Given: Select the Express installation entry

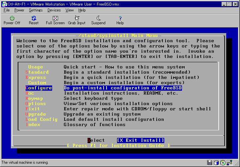Looking at the screenshot, I should (35, 77).
